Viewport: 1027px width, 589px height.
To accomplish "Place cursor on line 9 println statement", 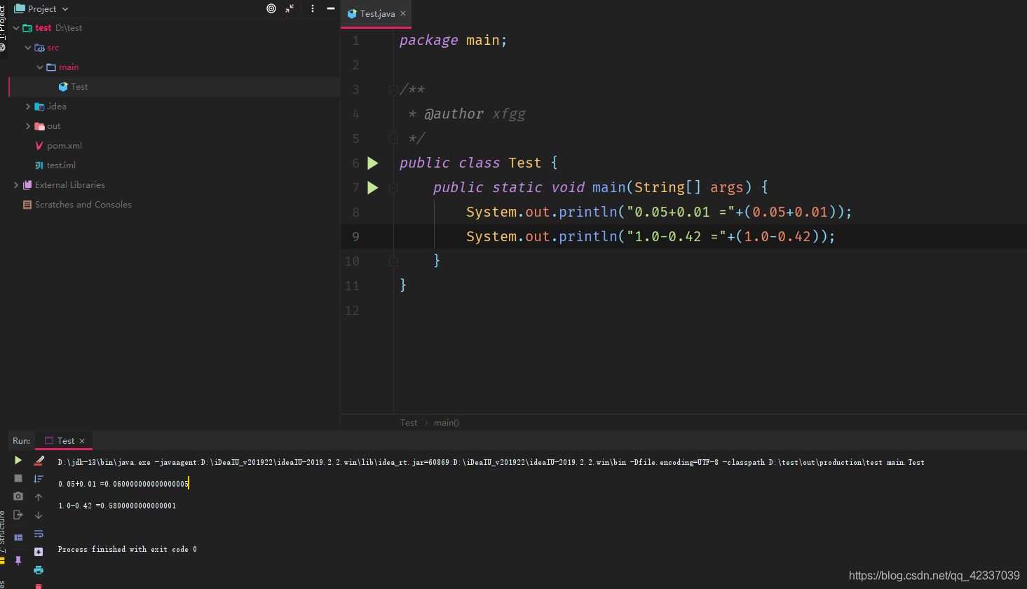I will 651,236.
